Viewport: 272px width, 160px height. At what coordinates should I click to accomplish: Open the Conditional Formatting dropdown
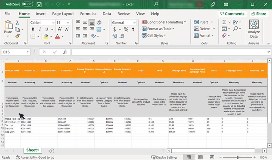164,22
